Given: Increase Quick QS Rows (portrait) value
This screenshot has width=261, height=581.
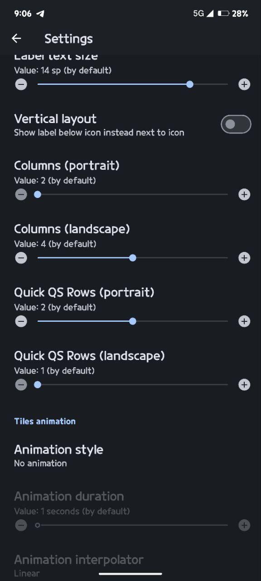Looking at the screenshot, I should (x=244, y=321).
